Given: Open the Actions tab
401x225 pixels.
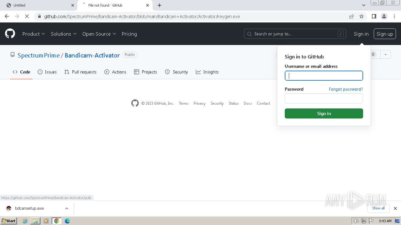Looking at the screenshot, I should (x=115, y=72).
